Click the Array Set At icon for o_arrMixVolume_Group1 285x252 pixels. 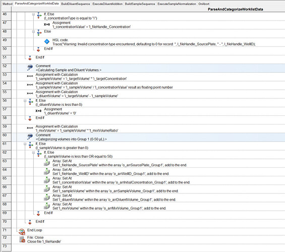[x=47, y=206]
